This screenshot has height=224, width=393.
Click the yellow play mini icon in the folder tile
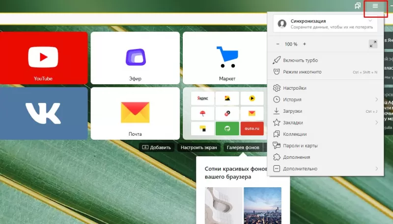(252, 98)
